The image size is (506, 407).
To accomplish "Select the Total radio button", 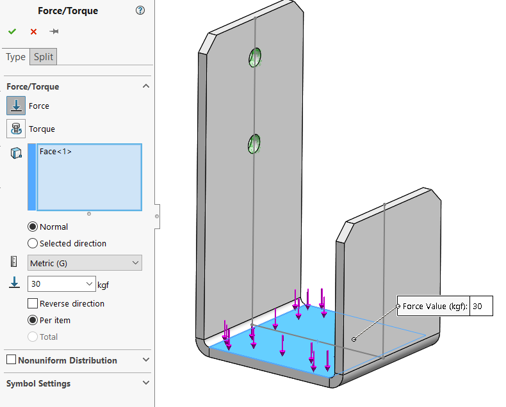I will (33, 337).
